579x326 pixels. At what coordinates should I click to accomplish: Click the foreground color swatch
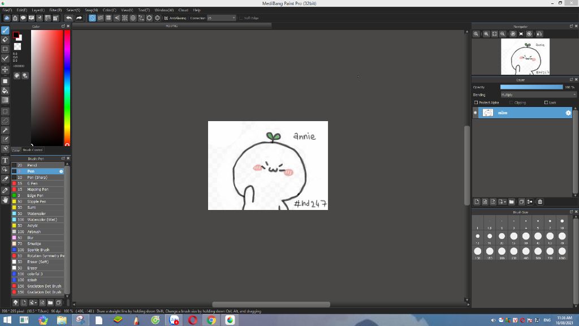pos(16,35)
